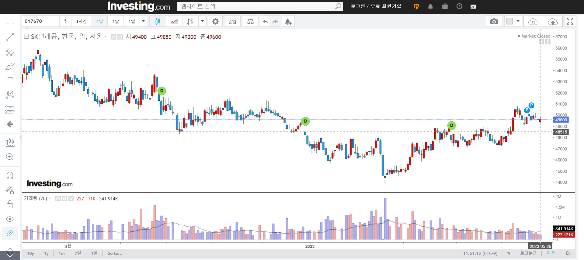Open the layout selector dropdown arrow
This screenshot has height=260, width=584.
click(518, 21)
